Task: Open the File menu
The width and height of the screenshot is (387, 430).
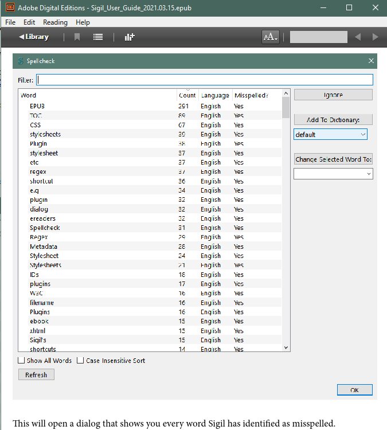Action: tap(10, 22)
